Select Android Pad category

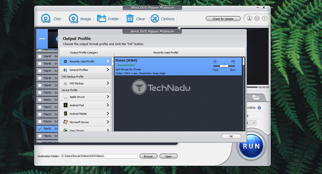click(x=85, y=105)
